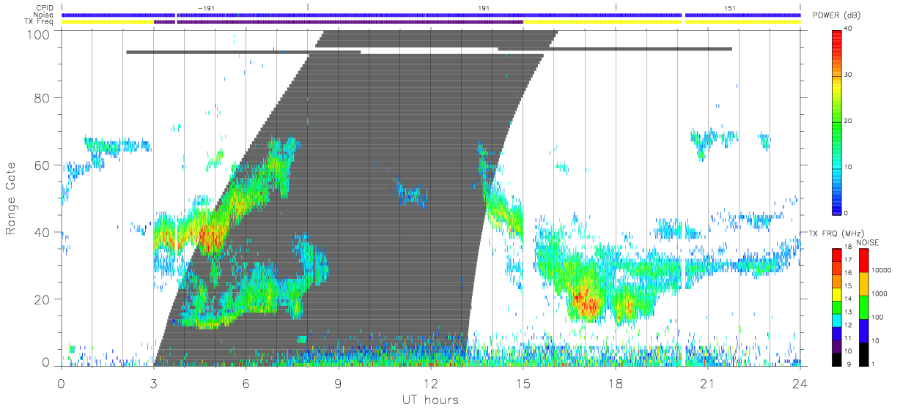The image size is (900, 415).
Task: Click the Range Gate tick label "20"
Action: click(x=43, y=299)
